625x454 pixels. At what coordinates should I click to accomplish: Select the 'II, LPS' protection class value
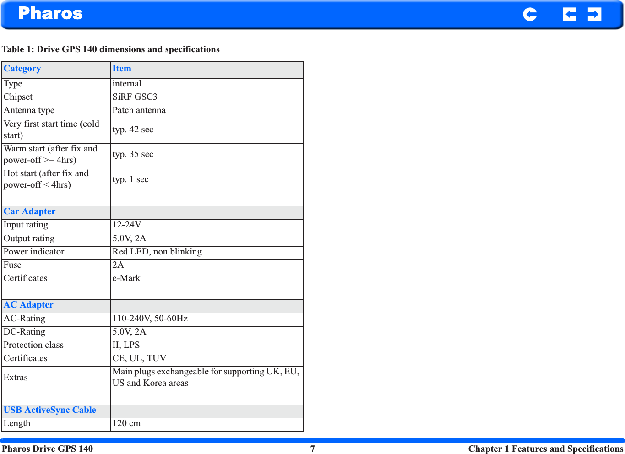pyautogui.click(x=126, y=345)
